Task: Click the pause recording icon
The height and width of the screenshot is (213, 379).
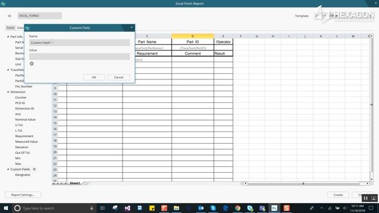Action: tap(366, 198)
